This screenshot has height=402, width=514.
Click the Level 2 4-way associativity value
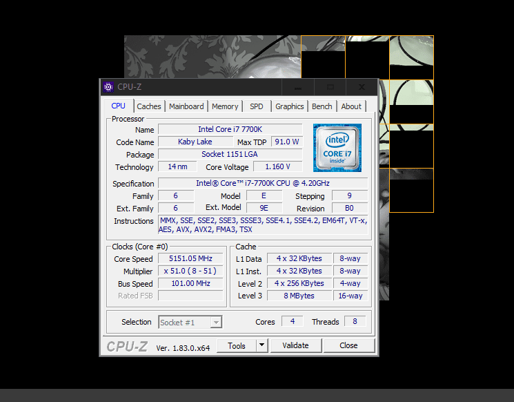(x=350, y=283)
